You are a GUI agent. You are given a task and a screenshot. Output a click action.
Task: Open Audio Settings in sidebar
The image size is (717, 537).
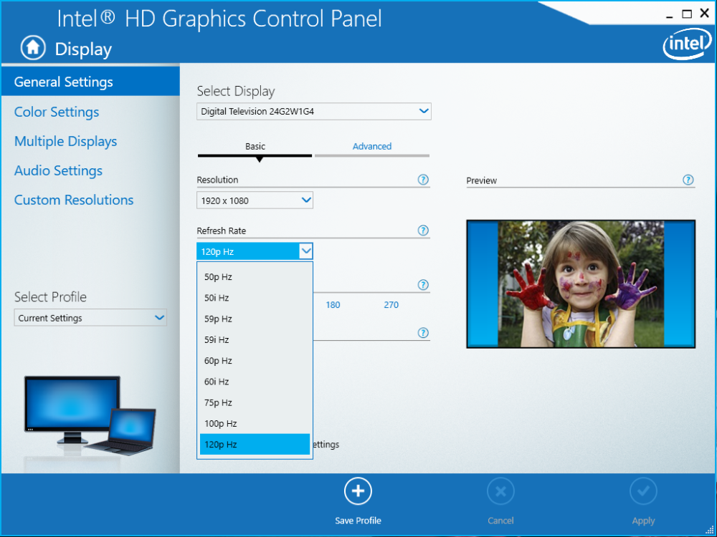58,170
